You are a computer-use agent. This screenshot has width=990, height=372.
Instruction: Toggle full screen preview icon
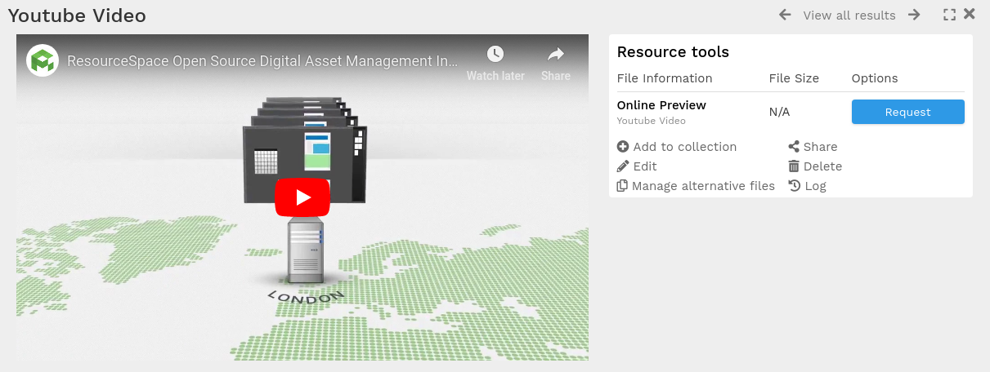(x=949, y=15)
